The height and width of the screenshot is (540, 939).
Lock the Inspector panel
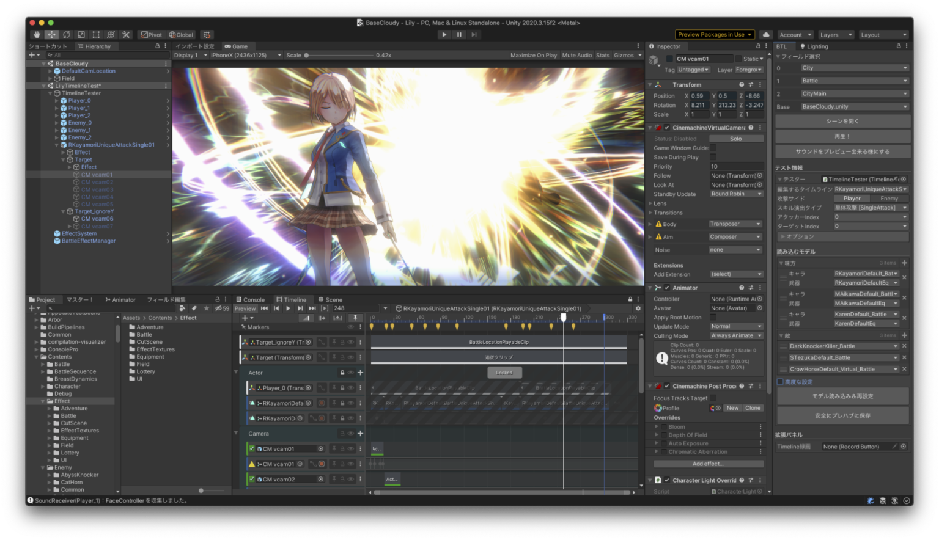click(x=758, y=46)
